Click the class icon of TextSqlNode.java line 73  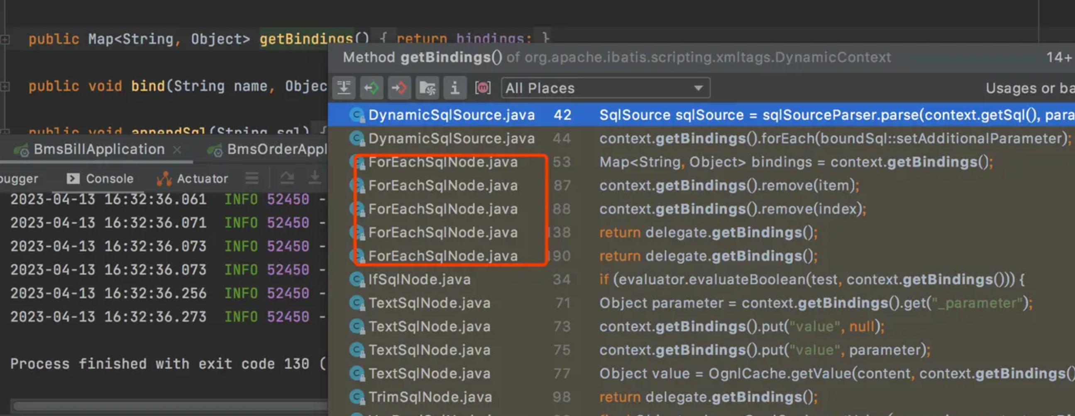pyautogui.click(x=357, y=327)
